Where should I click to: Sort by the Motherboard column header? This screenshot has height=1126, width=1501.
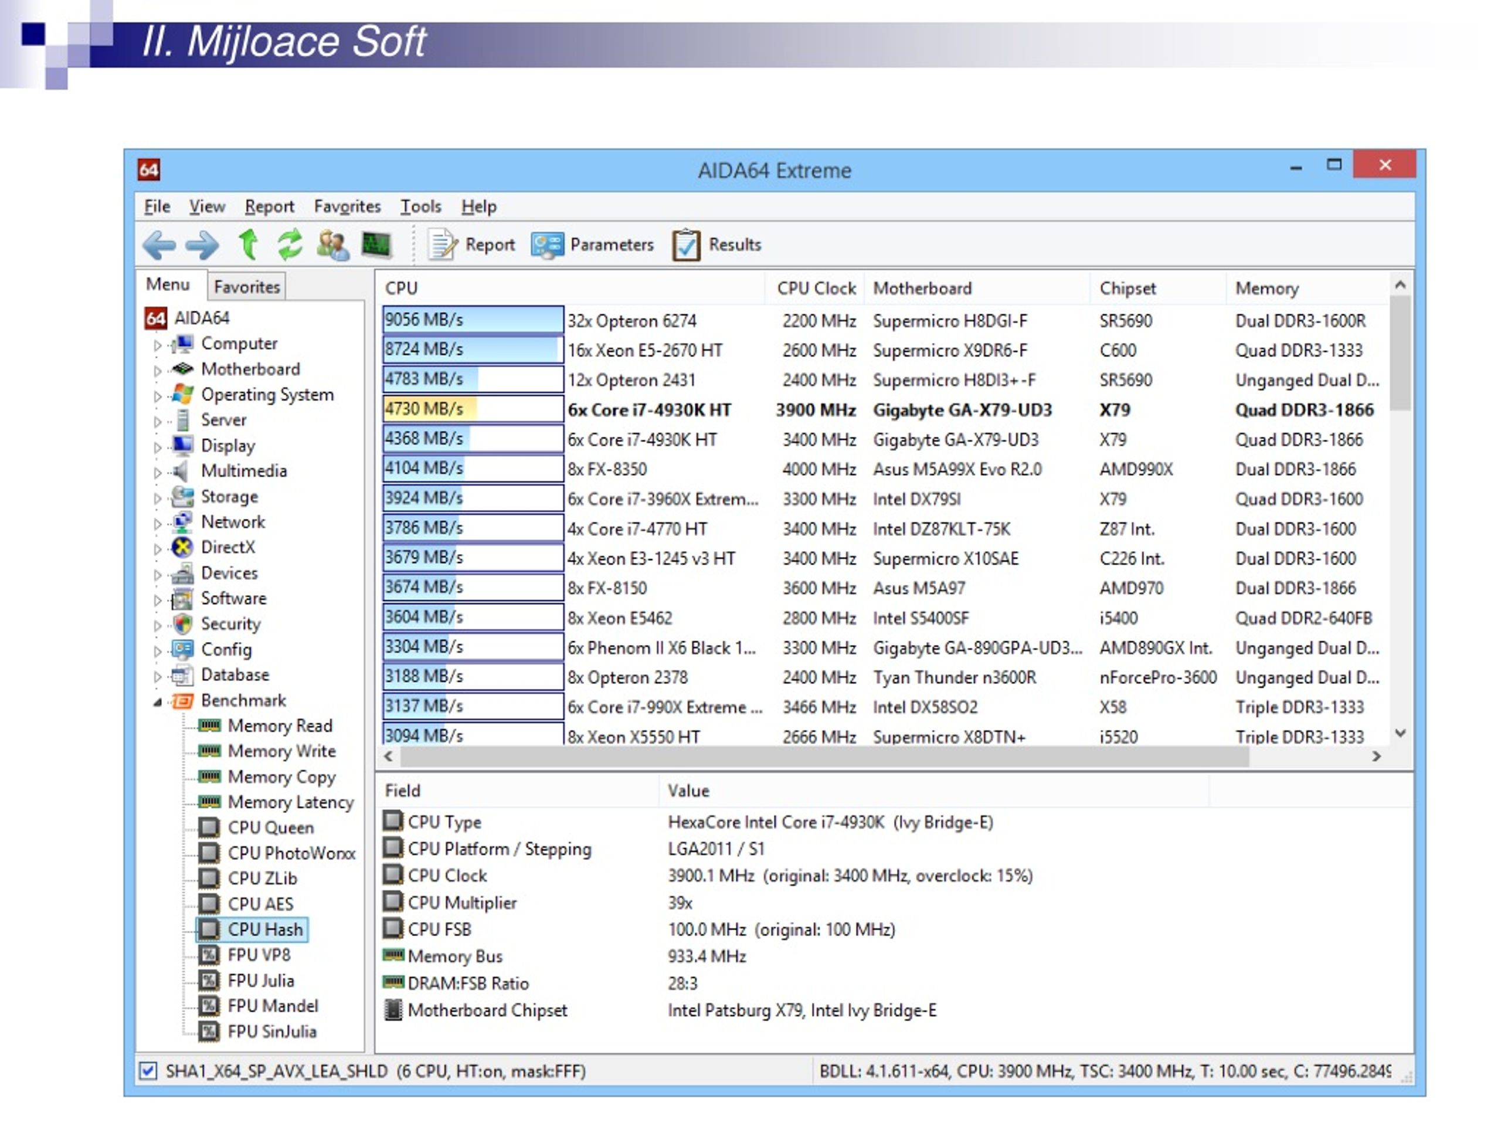pyautogui.click(x=977, y=289)
